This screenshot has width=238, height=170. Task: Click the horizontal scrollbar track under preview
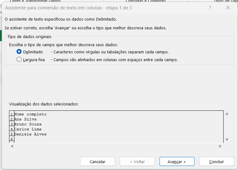pos(116,146)
